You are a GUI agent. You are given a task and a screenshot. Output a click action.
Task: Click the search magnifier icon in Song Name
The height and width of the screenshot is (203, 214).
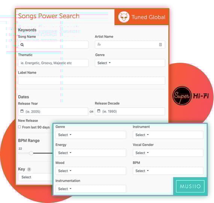[x=22, y=45]
